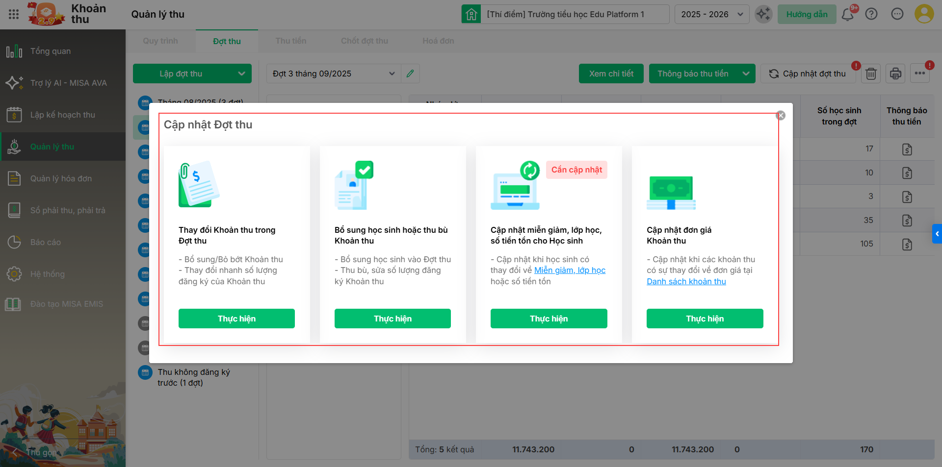The height and width of the screenshot is (467, 942).
Task: Switch to the Thu tiền tab
Action: pos(291,41)
